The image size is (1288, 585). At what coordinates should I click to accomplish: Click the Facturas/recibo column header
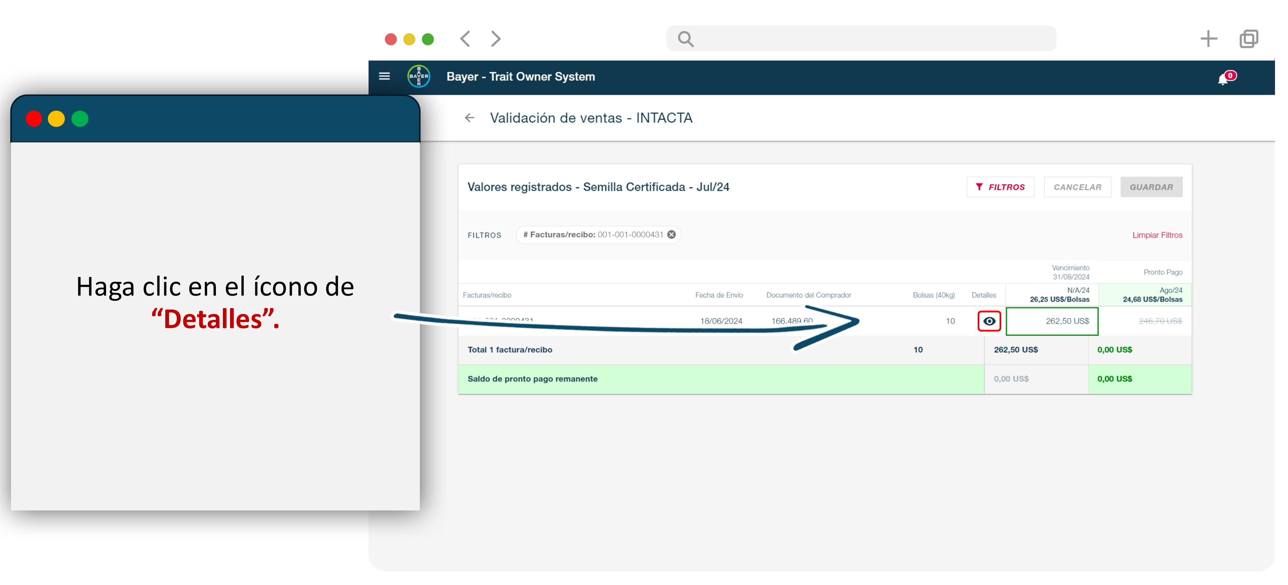click(x=487, y=295)
